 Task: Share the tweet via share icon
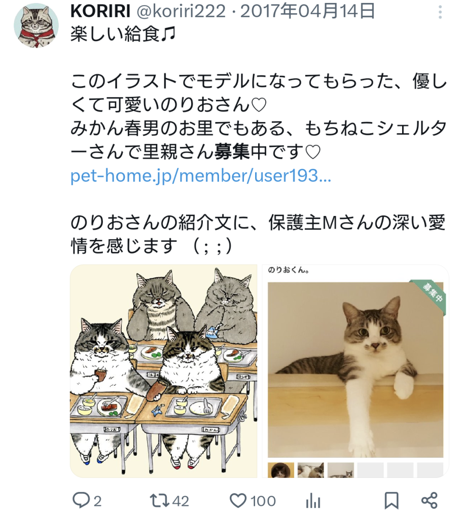430,500
